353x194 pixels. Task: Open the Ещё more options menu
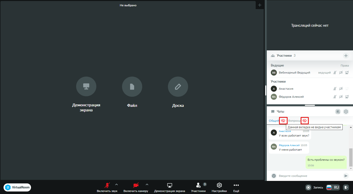coord(236,187)
